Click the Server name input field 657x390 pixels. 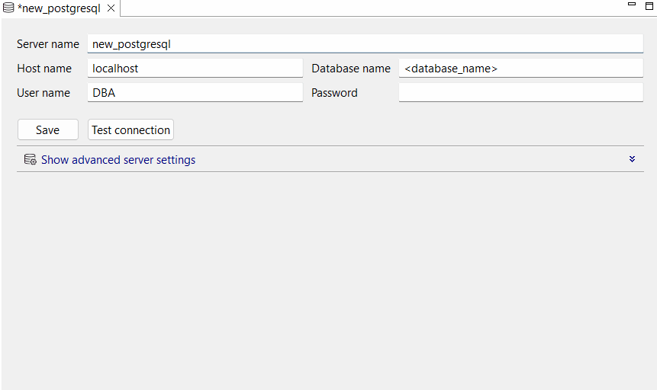[365, 44]
